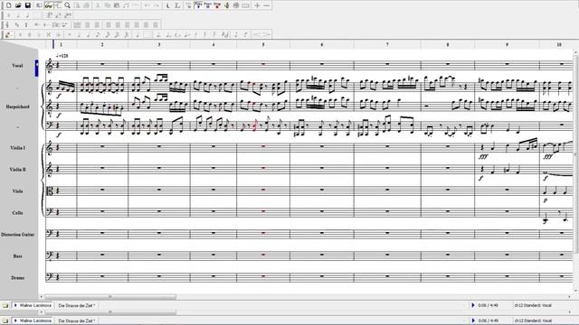This screenshot has width=579, height=325.
Task: Select the Cello staff label
Action: tap(17, 213)
